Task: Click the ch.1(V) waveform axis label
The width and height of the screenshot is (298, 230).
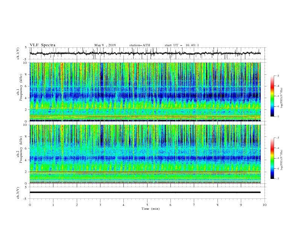Action: pyautogui.click(x=18, y=53)
